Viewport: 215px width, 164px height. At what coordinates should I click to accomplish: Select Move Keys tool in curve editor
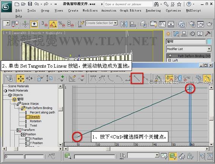[x=20, y=79]
